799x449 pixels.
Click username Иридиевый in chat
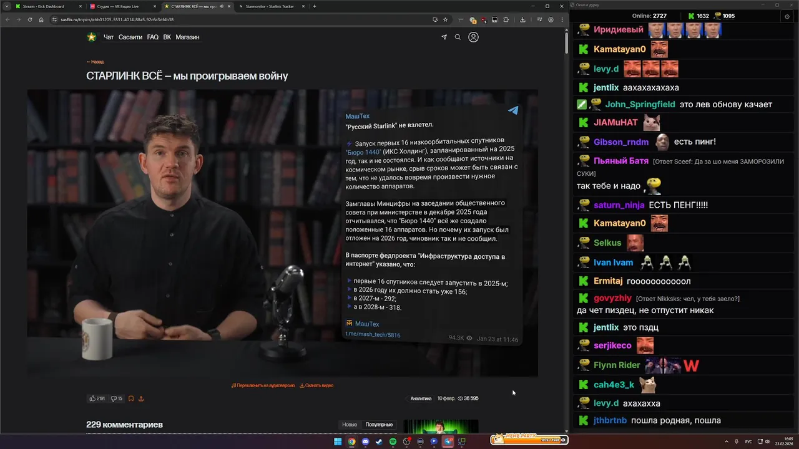click(x=619, y=30)
